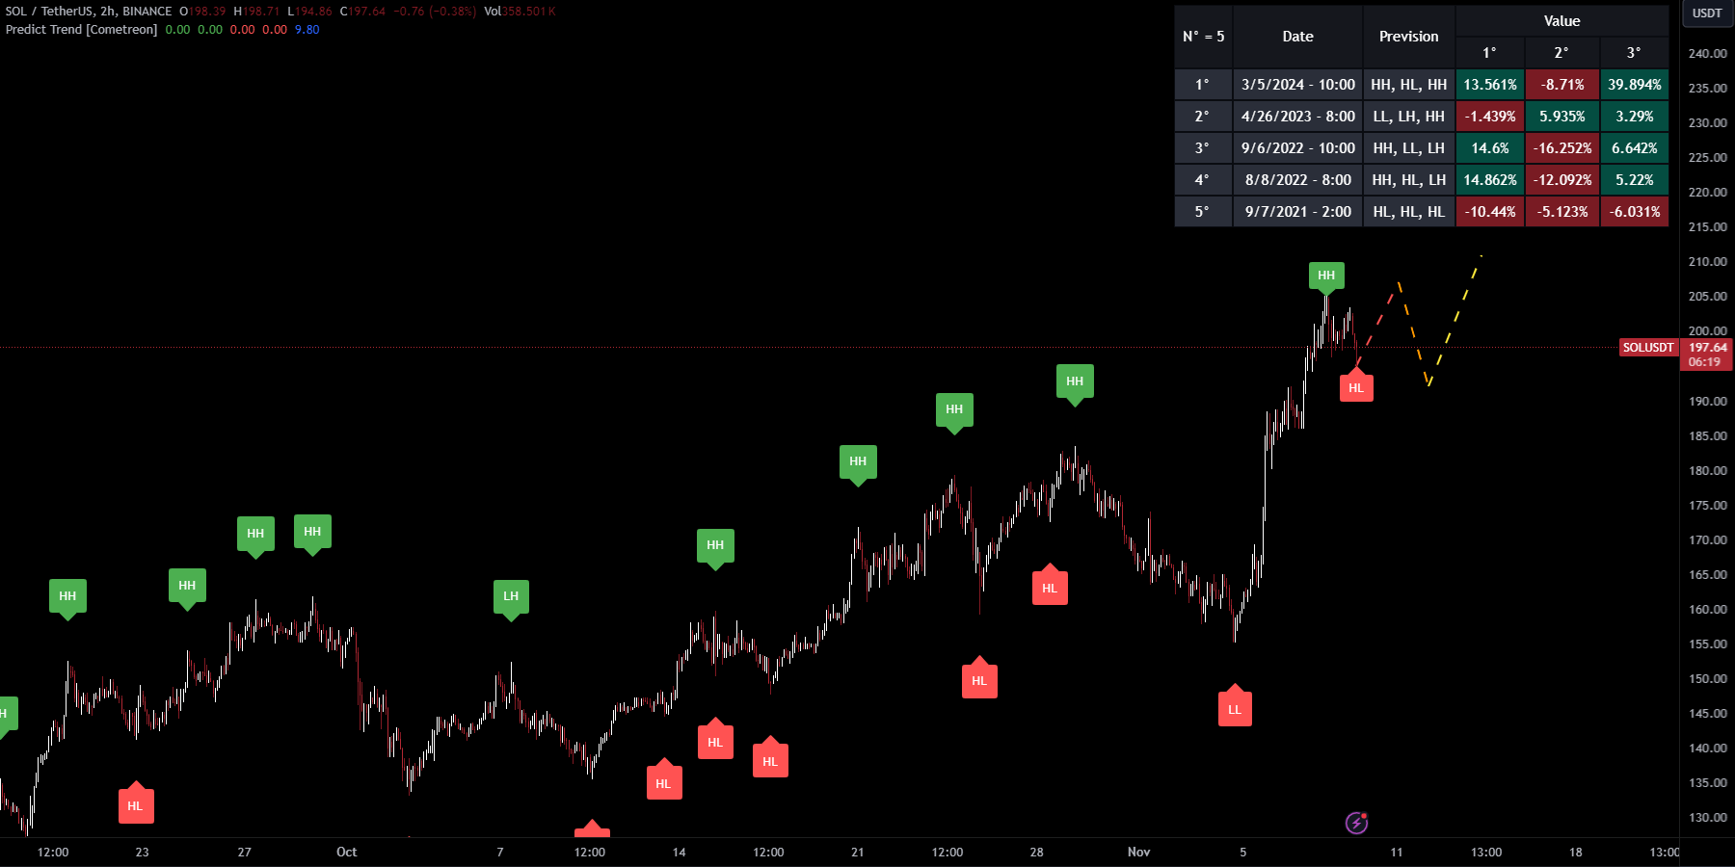Click the USDT currency button in the top right
This screenshot has height=867, width=1735.
[x=1706, y=13]
